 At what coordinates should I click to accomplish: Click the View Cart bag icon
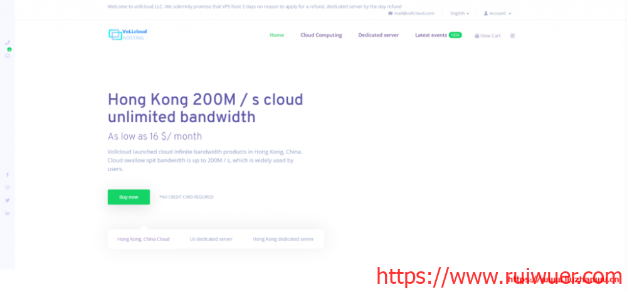click(477, 36)
